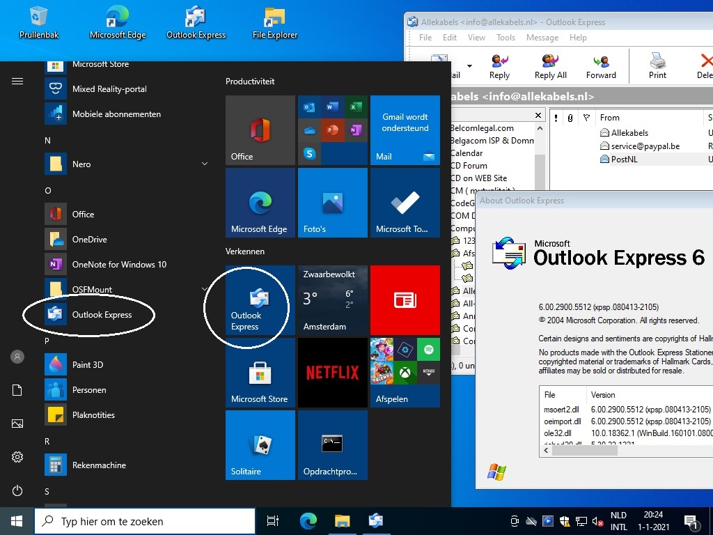Click the Reply toolbar icon
Screen dimensions: 713x535
pos(499,65)
